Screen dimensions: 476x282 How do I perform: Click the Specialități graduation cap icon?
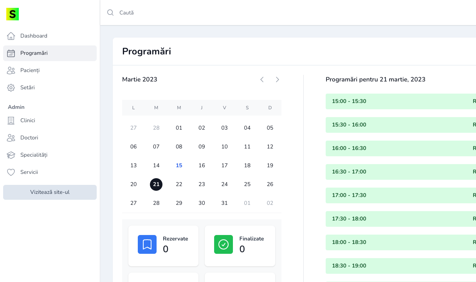pyautogui.click(x=11, y=155)
